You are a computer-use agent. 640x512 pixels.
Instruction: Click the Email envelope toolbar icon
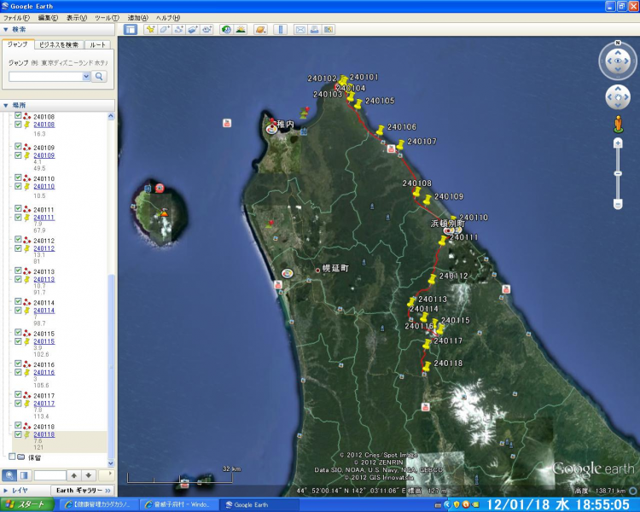300,29
